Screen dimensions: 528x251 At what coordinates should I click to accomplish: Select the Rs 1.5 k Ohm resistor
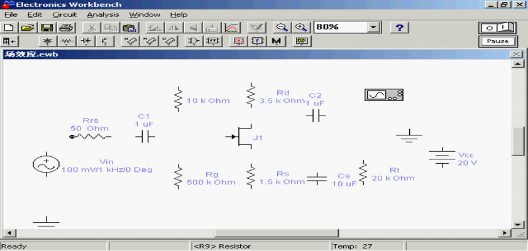[x=251, y=176]
